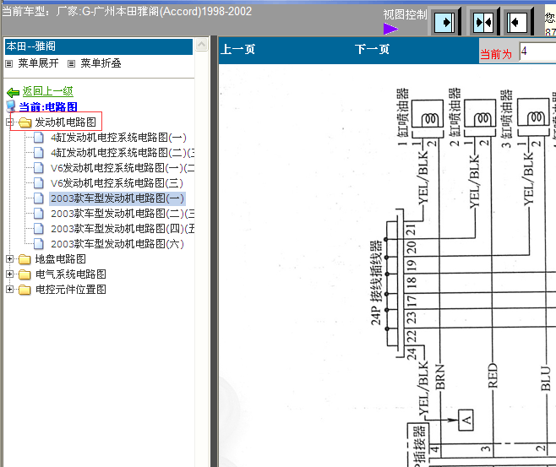Click the sidebar scroll up arrow
This screenshot has height=467, width=556.
click(201, 45)
